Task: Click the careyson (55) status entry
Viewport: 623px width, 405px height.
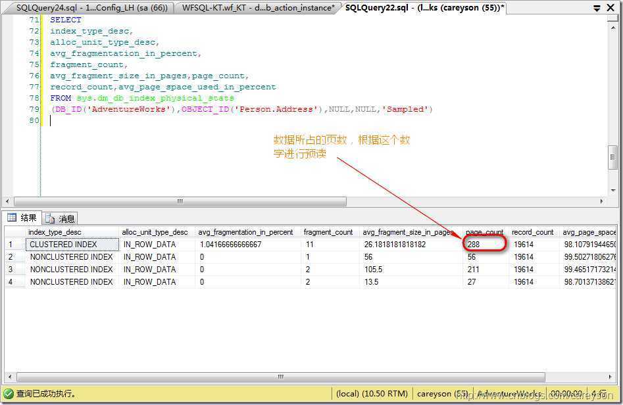Action: (442, 394)
